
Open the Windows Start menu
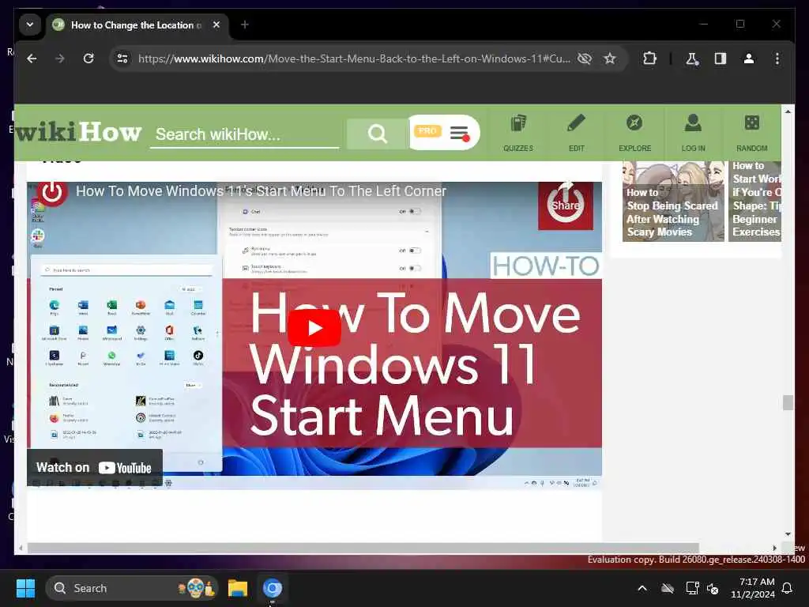[x=25, y=588]
